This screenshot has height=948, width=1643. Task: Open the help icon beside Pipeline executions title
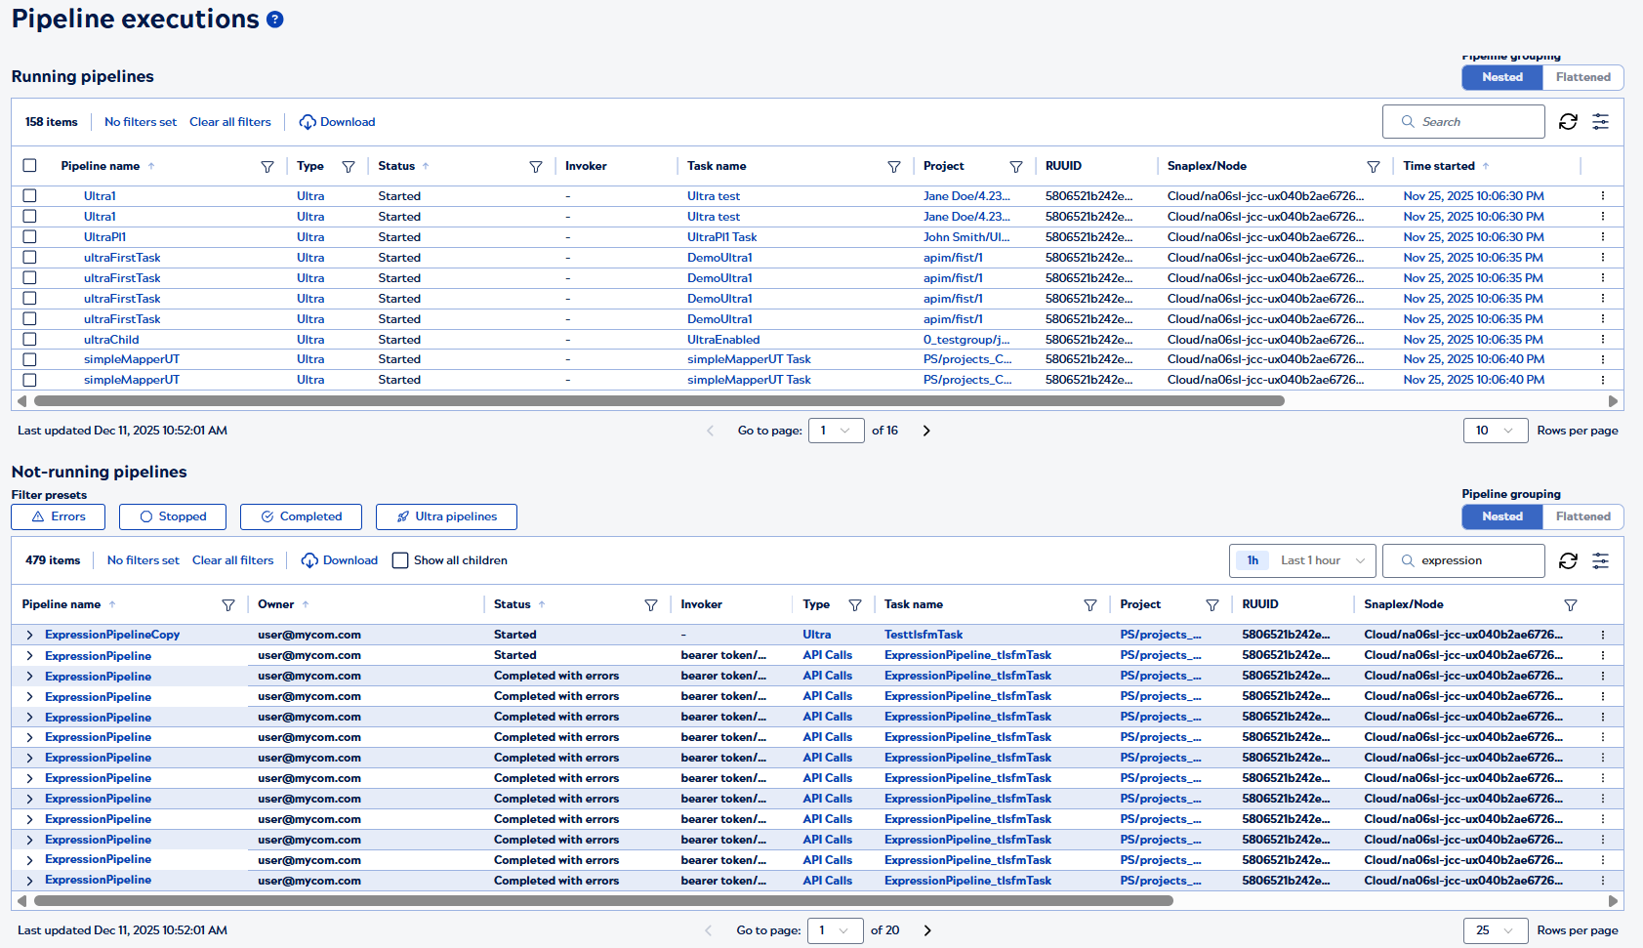[x=274, y=18]
